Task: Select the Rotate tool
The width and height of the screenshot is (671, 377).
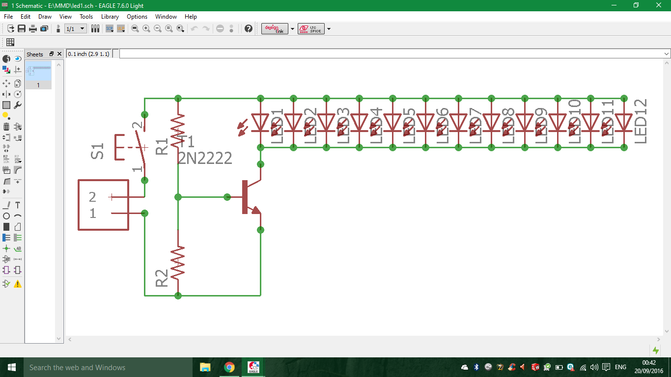Action: (18, 94)
